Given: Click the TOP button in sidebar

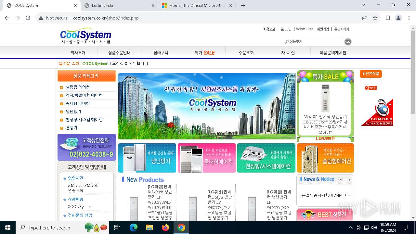Looking at the screenshot, I should 370,88.
